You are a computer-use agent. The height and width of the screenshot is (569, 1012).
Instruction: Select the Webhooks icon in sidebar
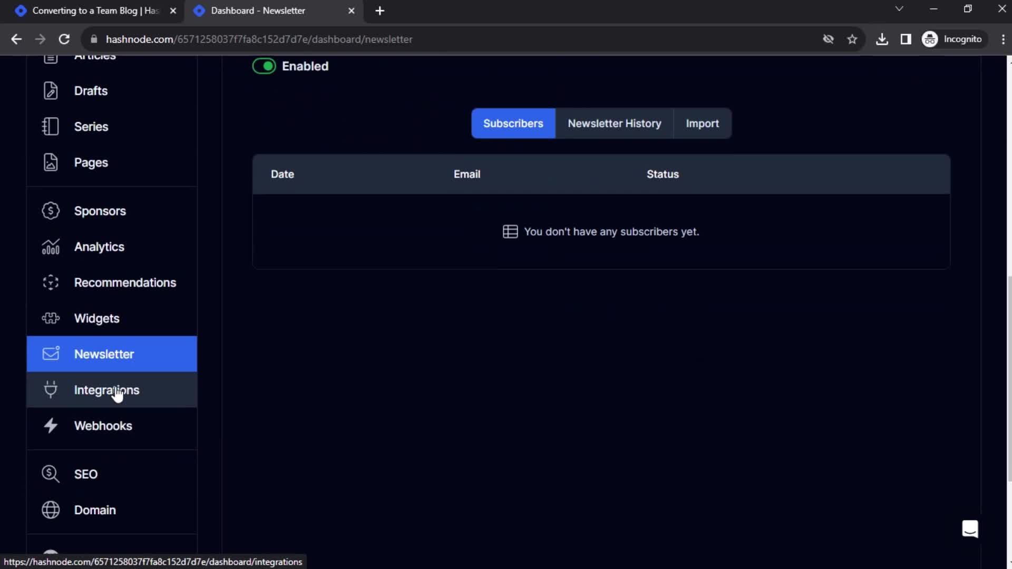(51, 425)
